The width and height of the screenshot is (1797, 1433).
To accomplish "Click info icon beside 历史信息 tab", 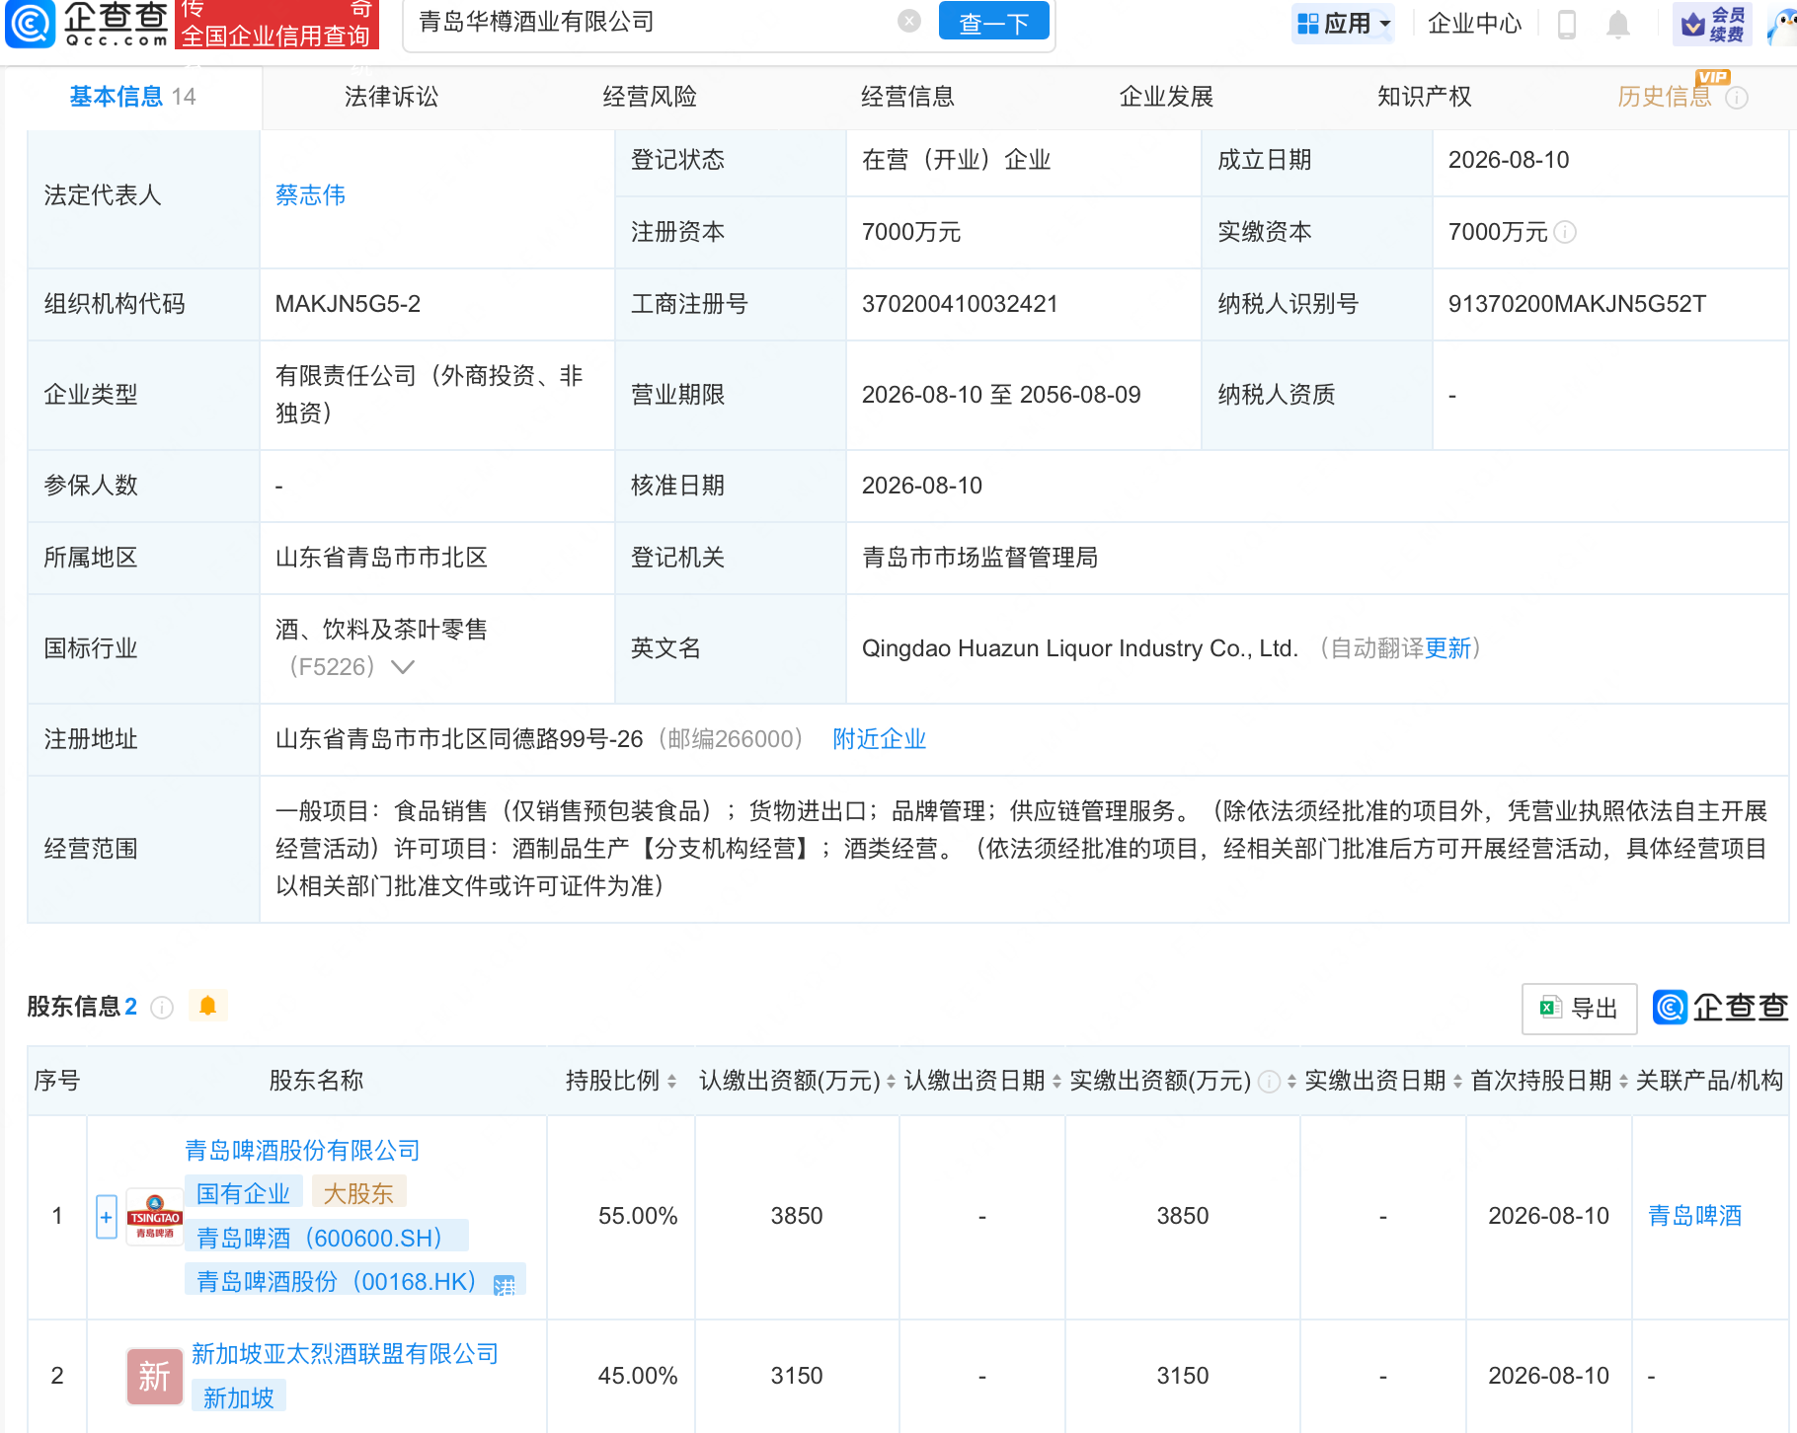I will (1737, 98).
